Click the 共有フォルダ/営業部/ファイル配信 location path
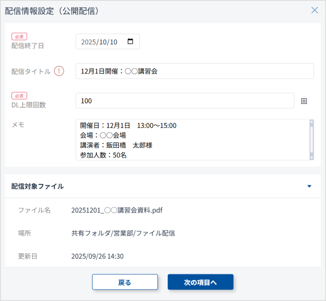The width and height of the screenshot is (326, 301). [123, 233]
